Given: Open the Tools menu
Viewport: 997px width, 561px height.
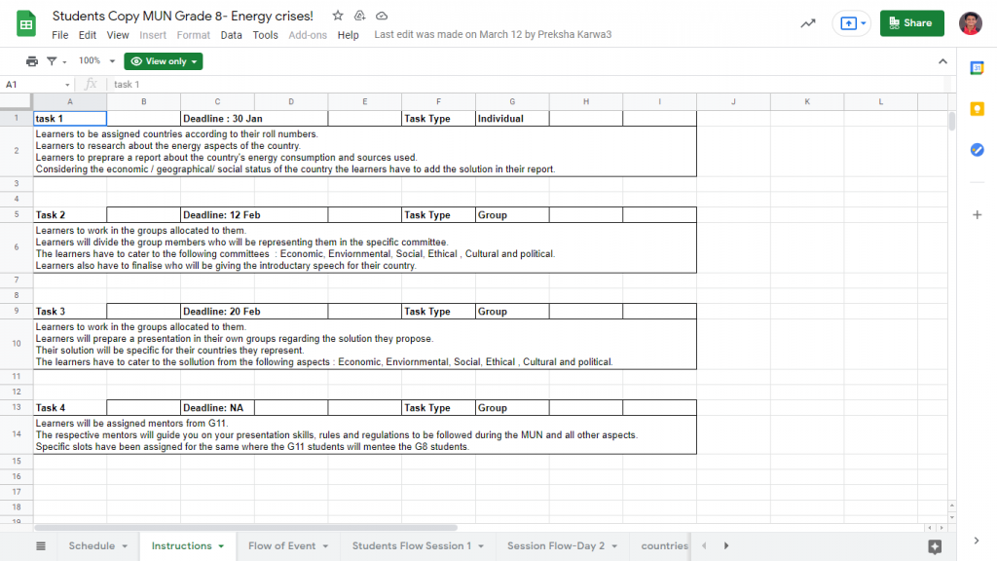Looking at the screenshot, I should [265, 35].
